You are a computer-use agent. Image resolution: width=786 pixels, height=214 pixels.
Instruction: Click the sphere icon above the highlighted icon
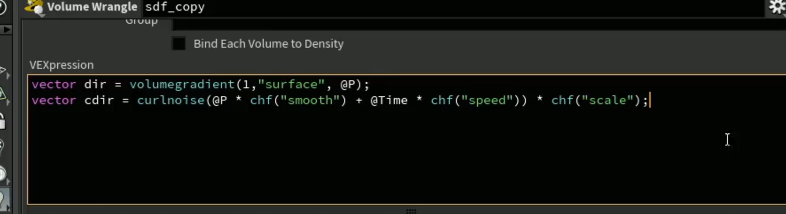tap(4, 174)
